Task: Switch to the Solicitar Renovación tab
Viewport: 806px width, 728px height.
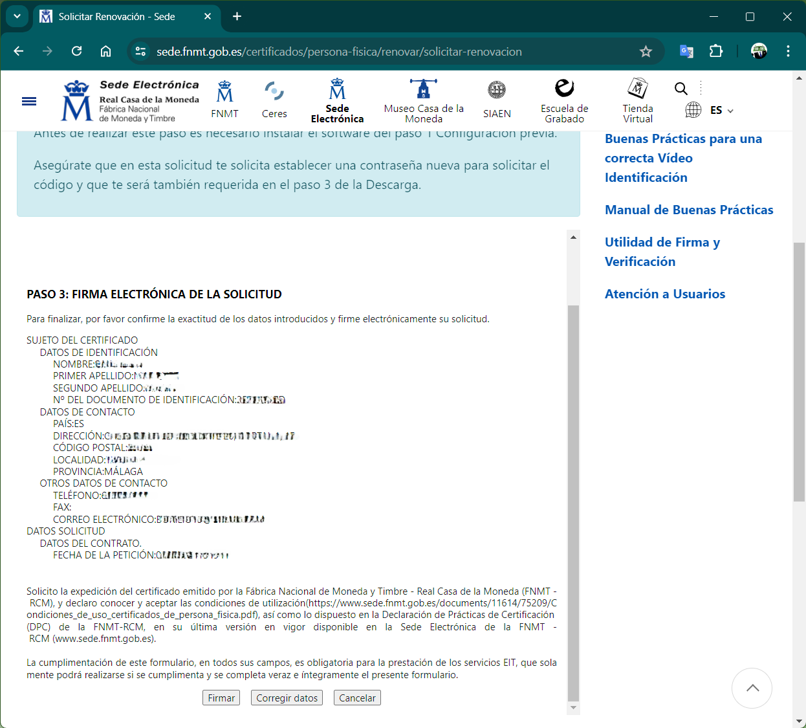Action: 116,17
